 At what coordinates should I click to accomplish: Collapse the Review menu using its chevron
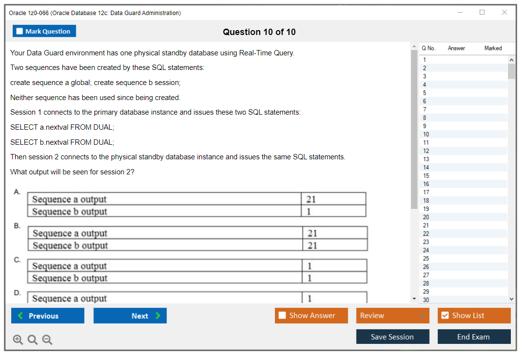pos(423,316)
